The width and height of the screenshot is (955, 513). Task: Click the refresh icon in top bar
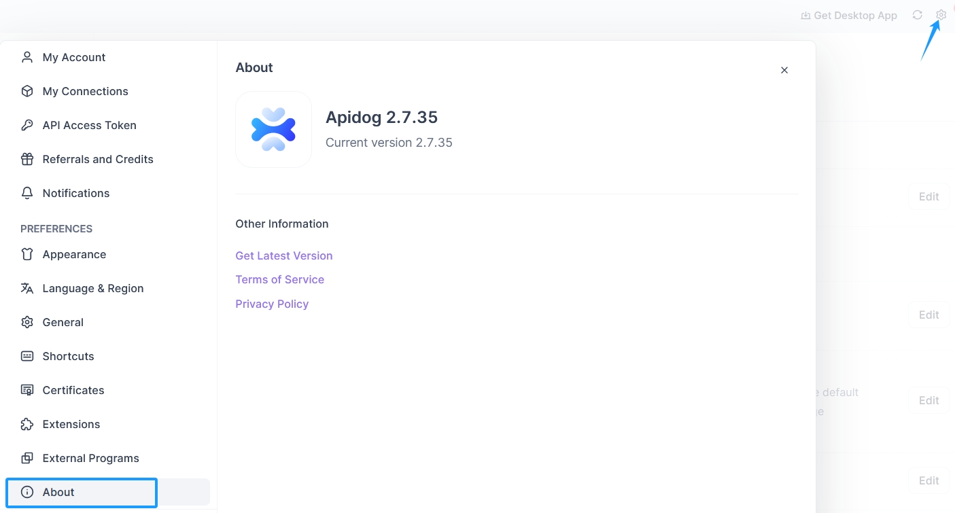pyautogui.click(x=917, y=15)
